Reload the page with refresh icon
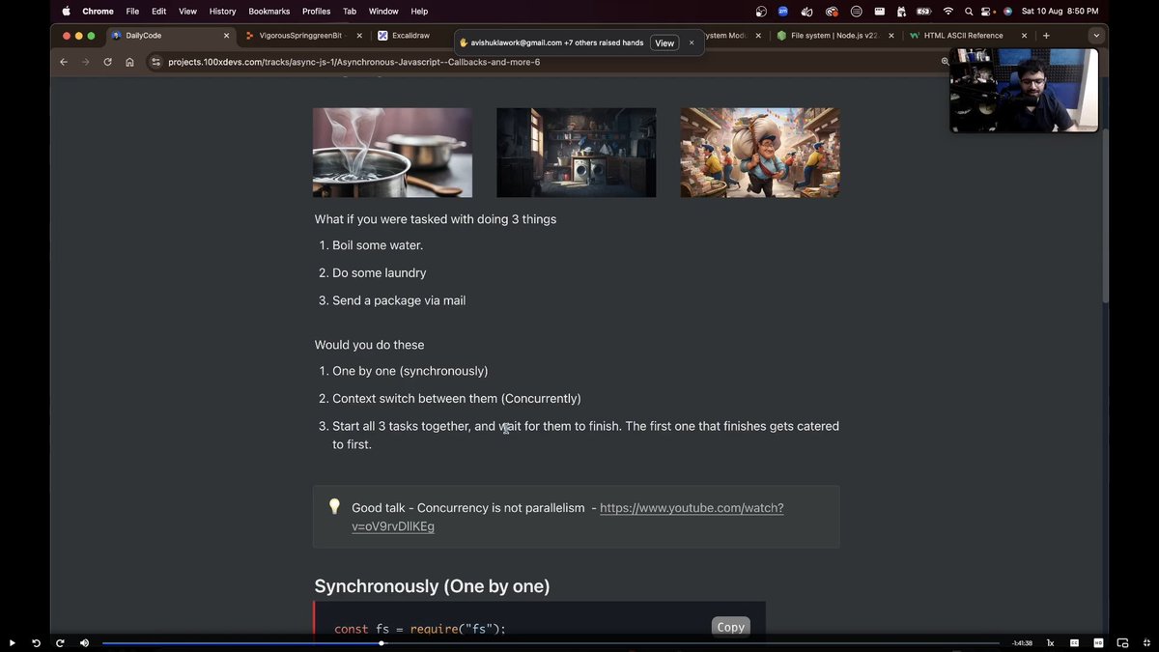The width and height of the screenshot is (1159, 652). click(x=107, y=62)
